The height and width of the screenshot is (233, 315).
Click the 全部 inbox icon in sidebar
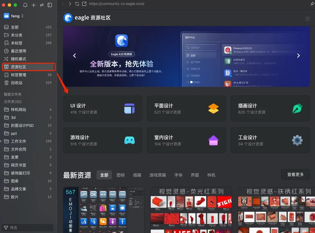(x=6, y=27)
